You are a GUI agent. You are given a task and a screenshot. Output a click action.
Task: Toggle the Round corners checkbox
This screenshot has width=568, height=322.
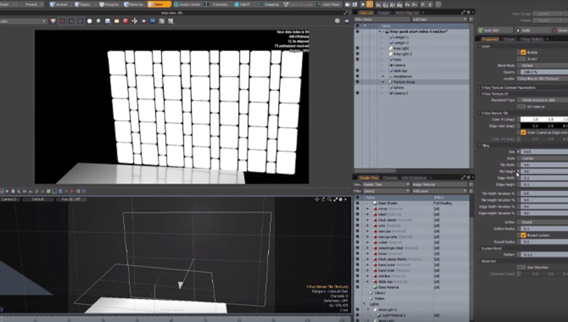(x=523, y=235)
